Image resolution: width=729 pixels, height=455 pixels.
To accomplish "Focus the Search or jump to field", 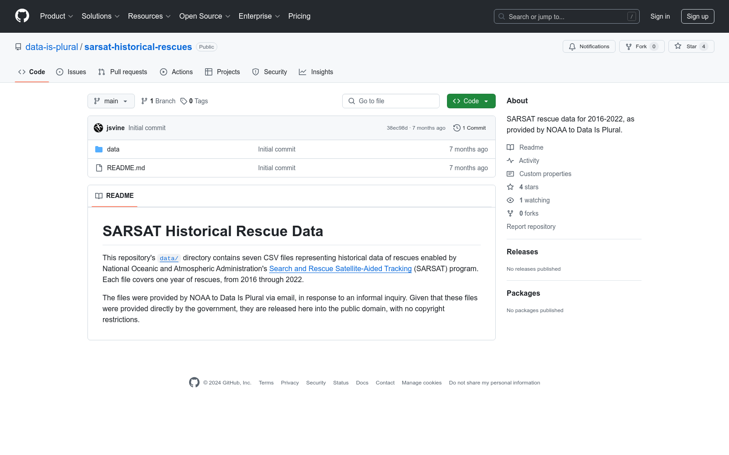I will point(567,16).
